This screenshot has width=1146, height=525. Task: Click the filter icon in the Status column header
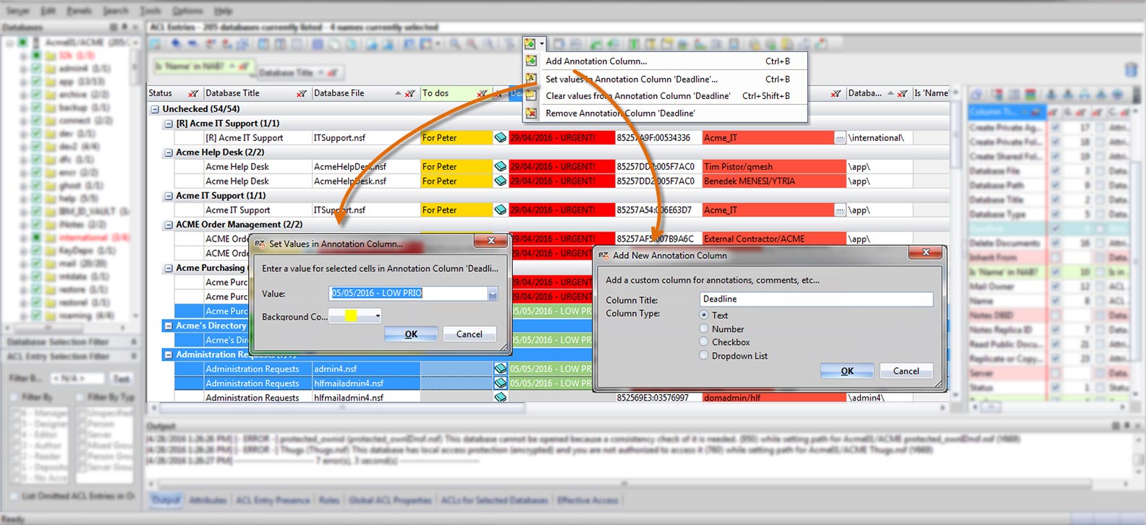(x=193, y=93)
